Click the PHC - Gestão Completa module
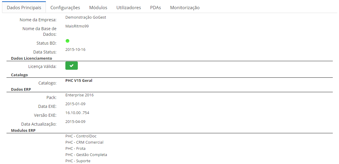This screenshot has width=339, height=164. point(86,155)
